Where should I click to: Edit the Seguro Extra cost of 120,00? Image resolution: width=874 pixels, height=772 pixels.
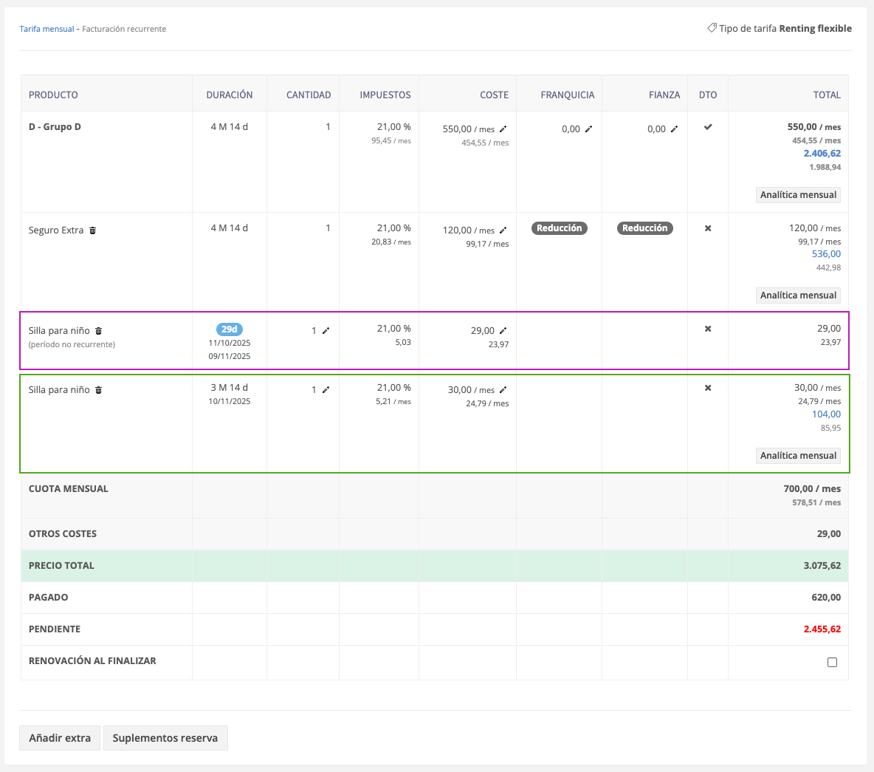click(x=503, y=230)
